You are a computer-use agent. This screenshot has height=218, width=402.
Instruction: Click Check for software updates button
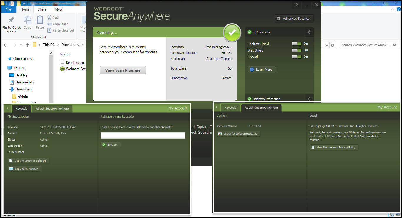pyautogui.click(x=238, y=134)
